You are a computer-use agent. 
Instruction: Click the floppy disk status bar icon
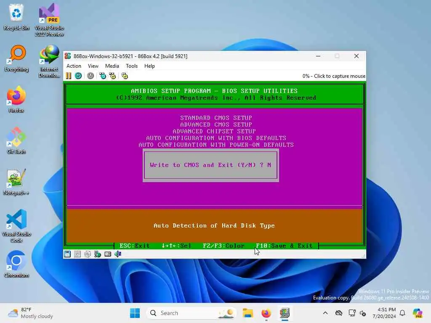pos(67,254)
